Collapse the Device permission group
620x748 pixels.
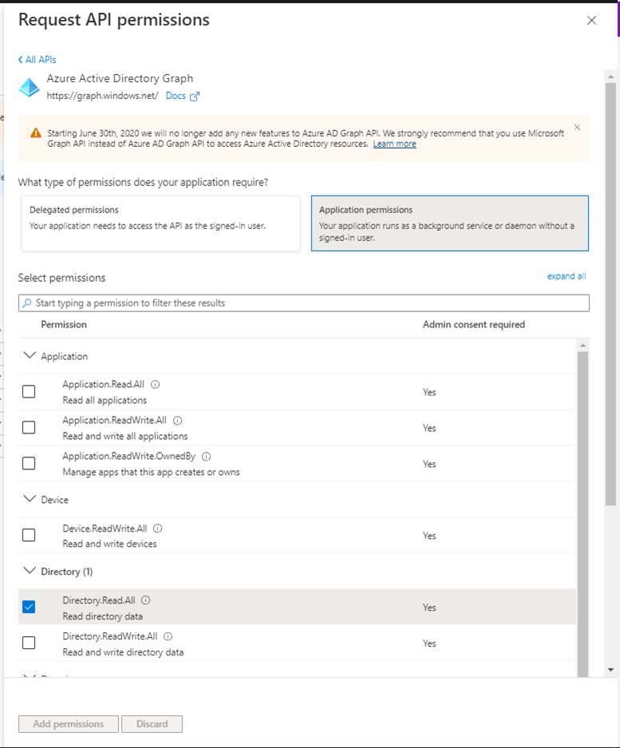coord(30,500)
